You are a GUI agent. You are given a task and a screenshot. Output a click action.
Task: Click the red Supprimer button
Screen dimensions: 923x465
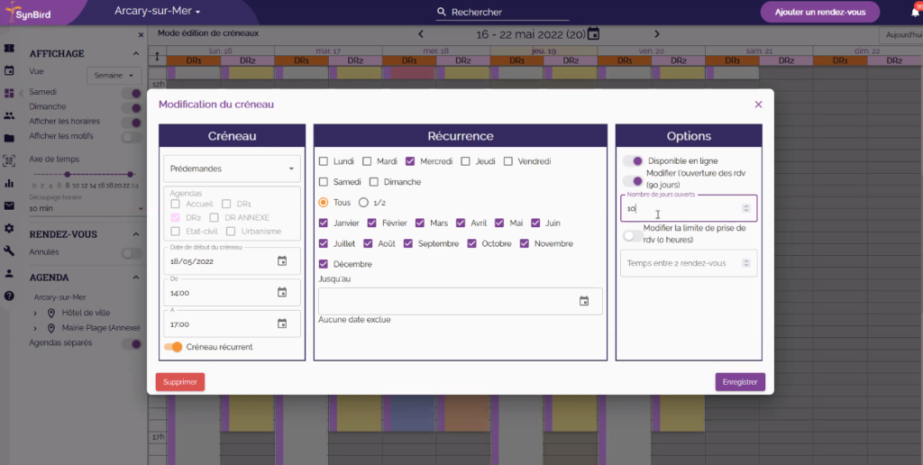180,382
